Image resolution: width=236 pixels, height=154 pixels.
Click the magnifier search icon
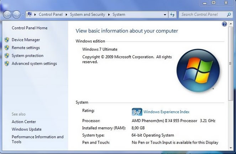click(x=229, y=15)
